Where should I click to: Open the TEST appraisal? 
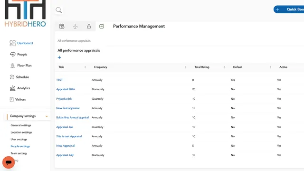point(59,80)
